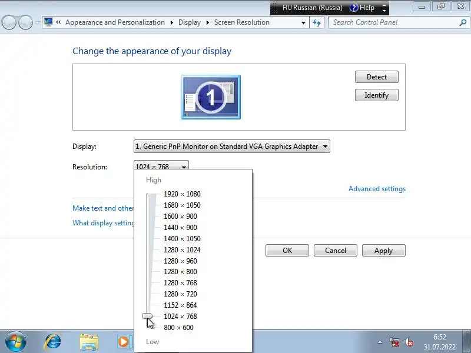Expand the arrow after Display breadcrumb
Image resolution: width=471 pixels, height=353 pixels.
[208, 22]
